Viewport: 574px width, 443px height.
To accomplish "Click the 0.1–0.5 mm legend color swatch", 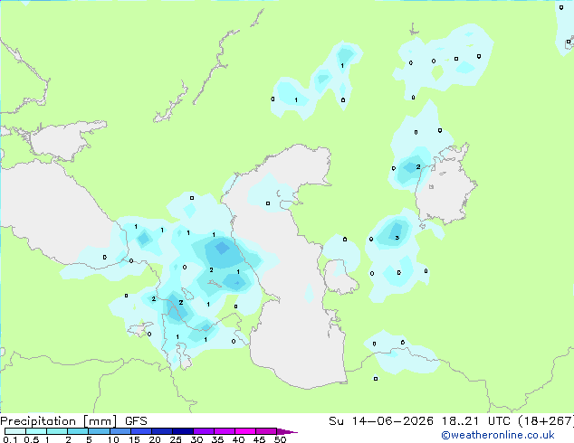I will point(15,431).
